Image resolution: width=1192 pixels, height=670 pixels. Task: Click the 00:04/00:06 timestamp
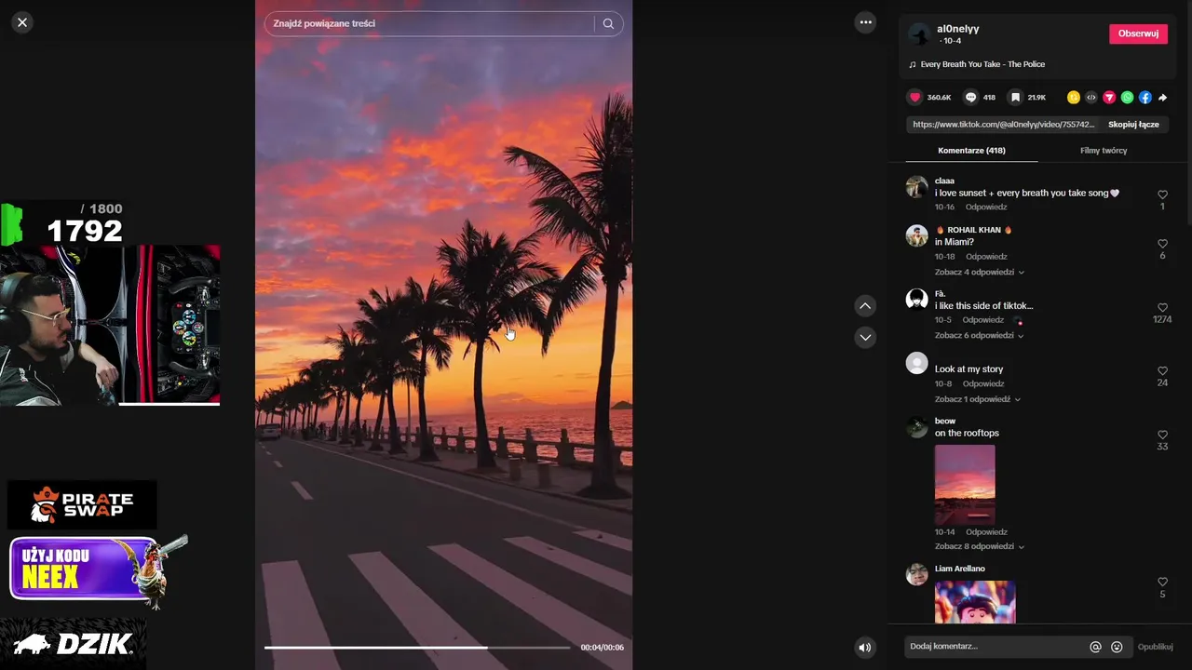coord(602,647)
